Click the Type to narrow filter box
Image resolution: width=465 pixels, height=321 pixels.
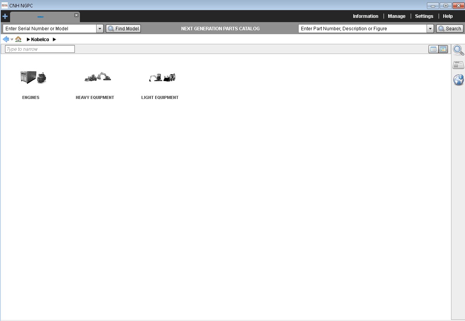click(40, 49)
